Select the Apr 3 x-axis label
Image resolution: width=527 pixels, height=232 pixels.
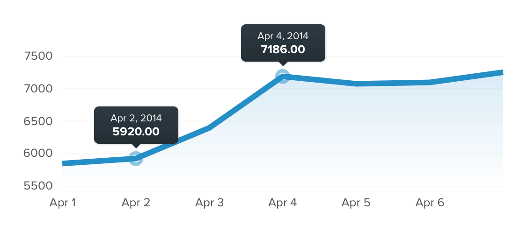click(x=209, y=203)
